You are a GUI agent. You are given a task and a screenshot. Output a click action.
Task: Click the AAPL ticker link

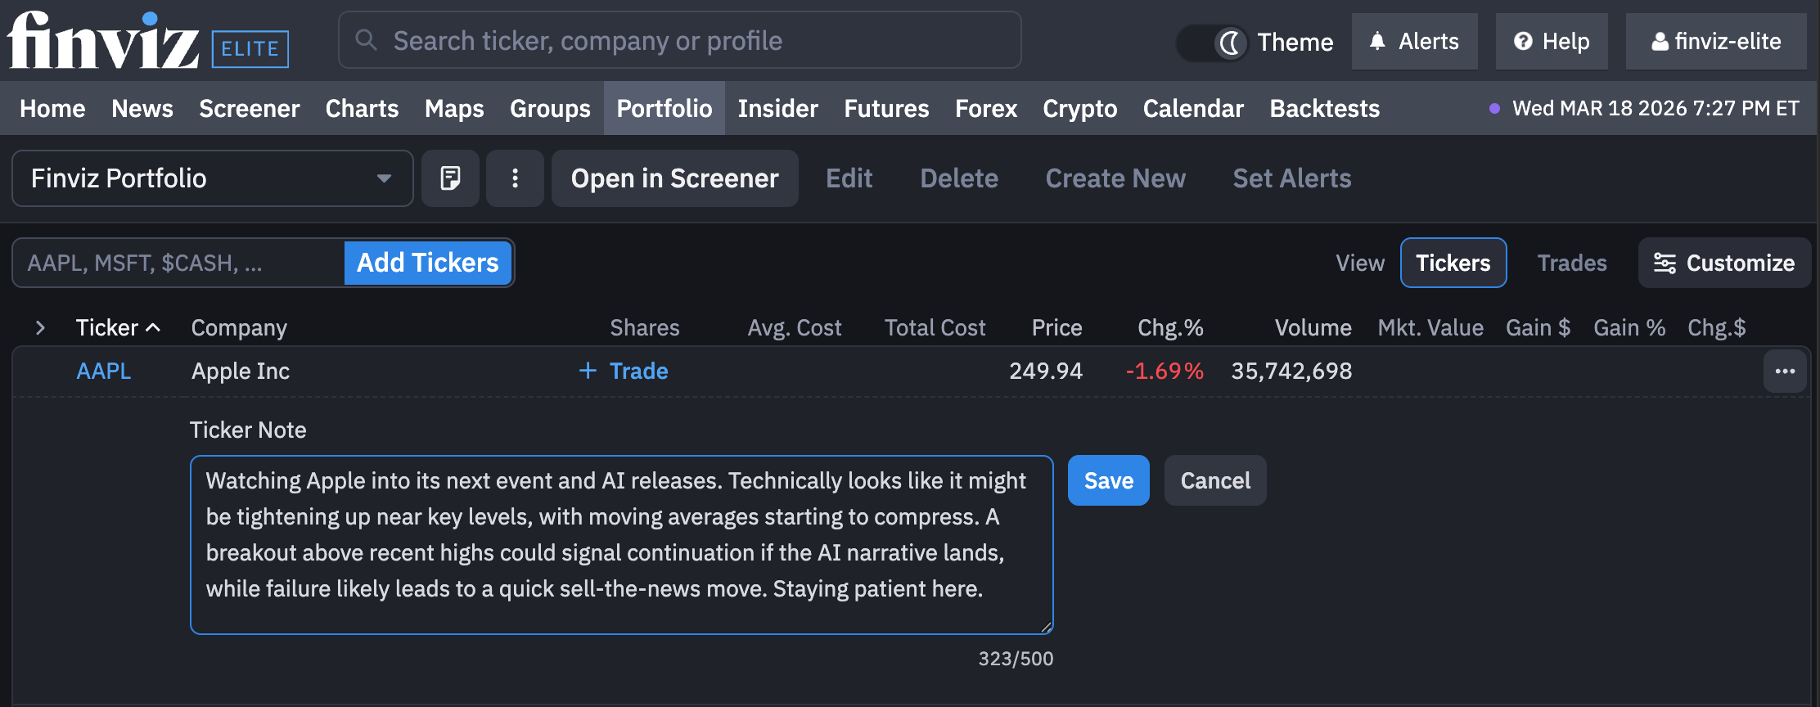[103, 371]
